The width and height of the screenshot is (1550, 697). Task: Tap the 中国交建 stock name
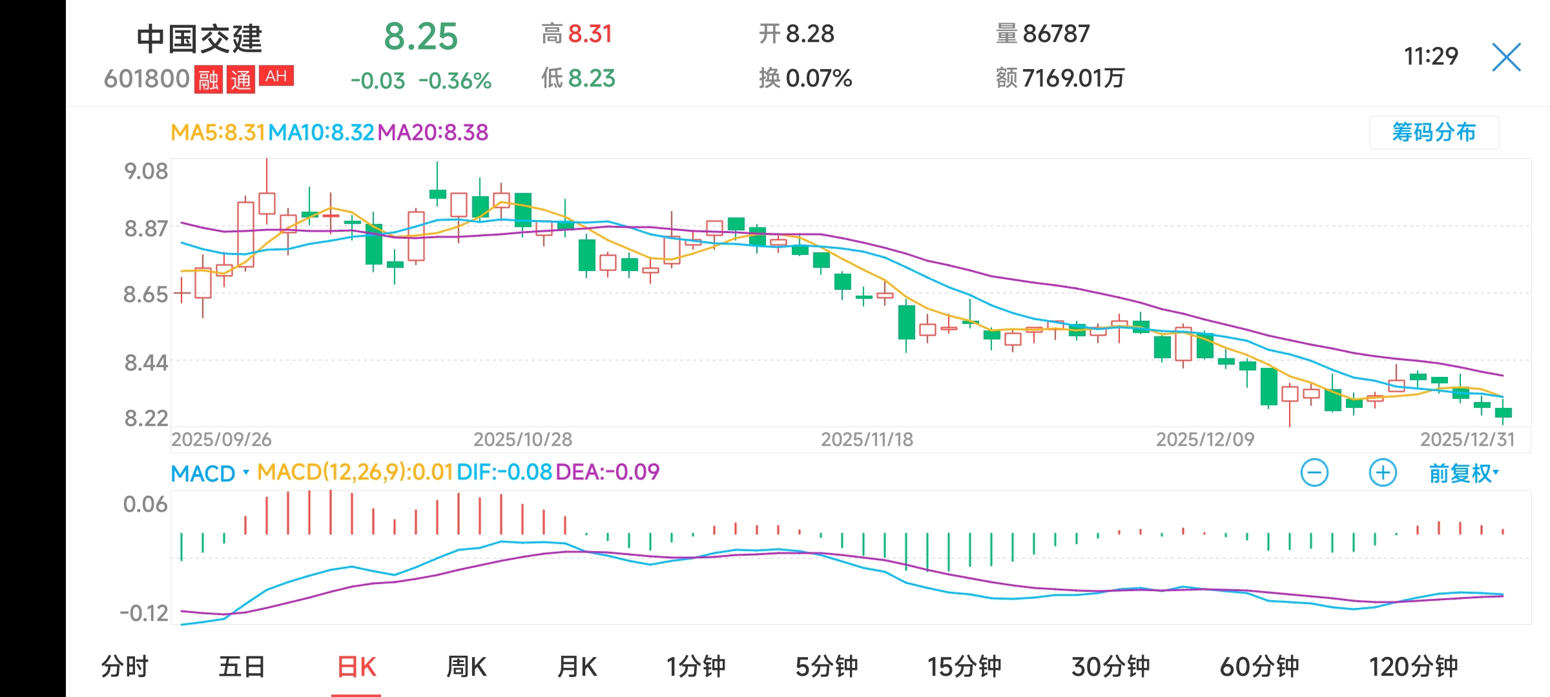199,39
